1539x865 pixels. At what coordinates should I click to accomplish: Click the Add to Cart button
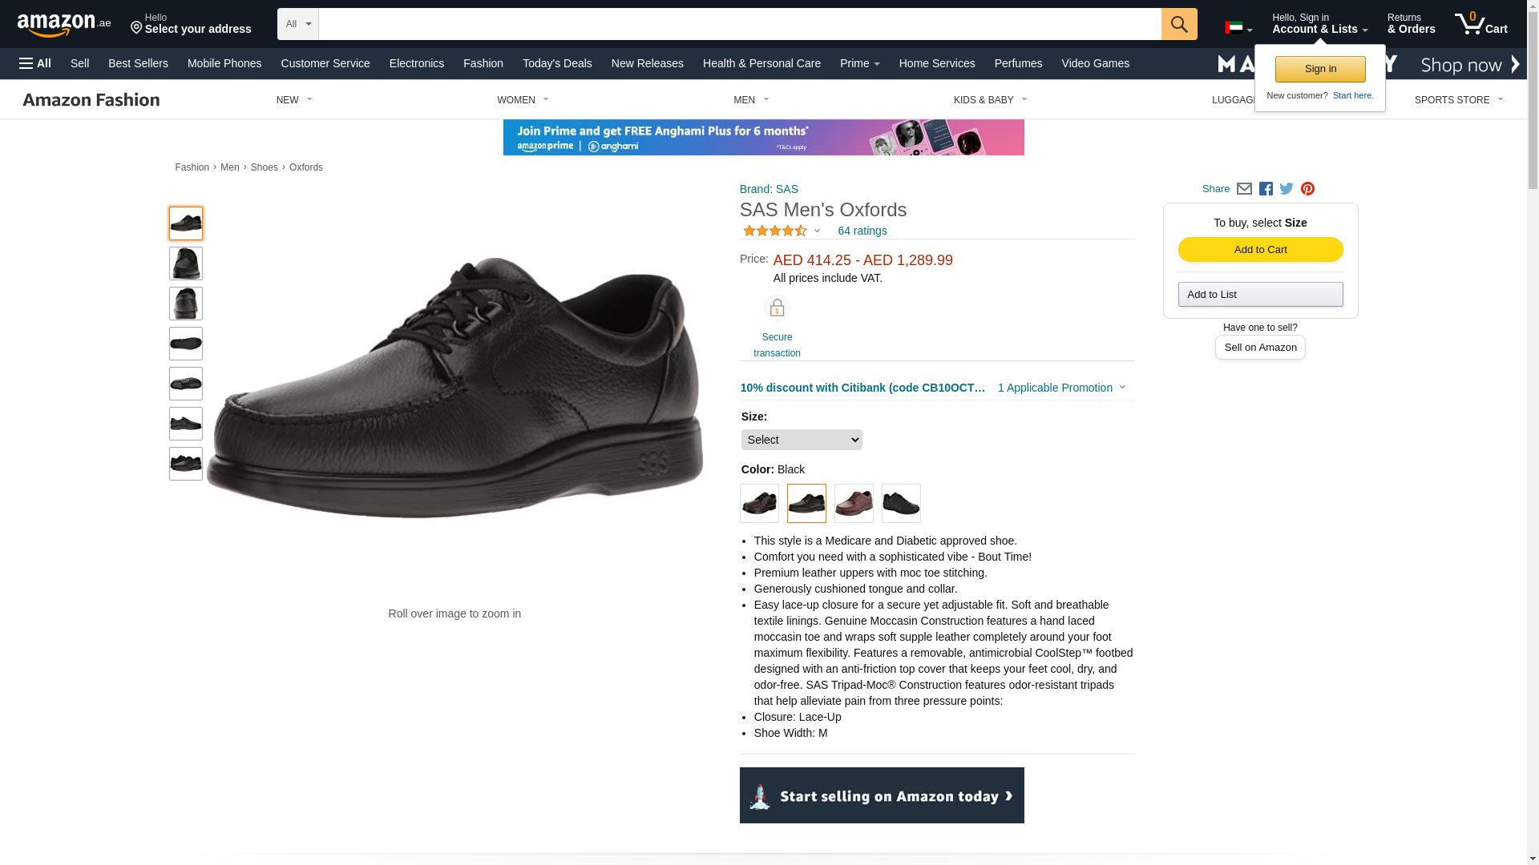pos(1260,250)
